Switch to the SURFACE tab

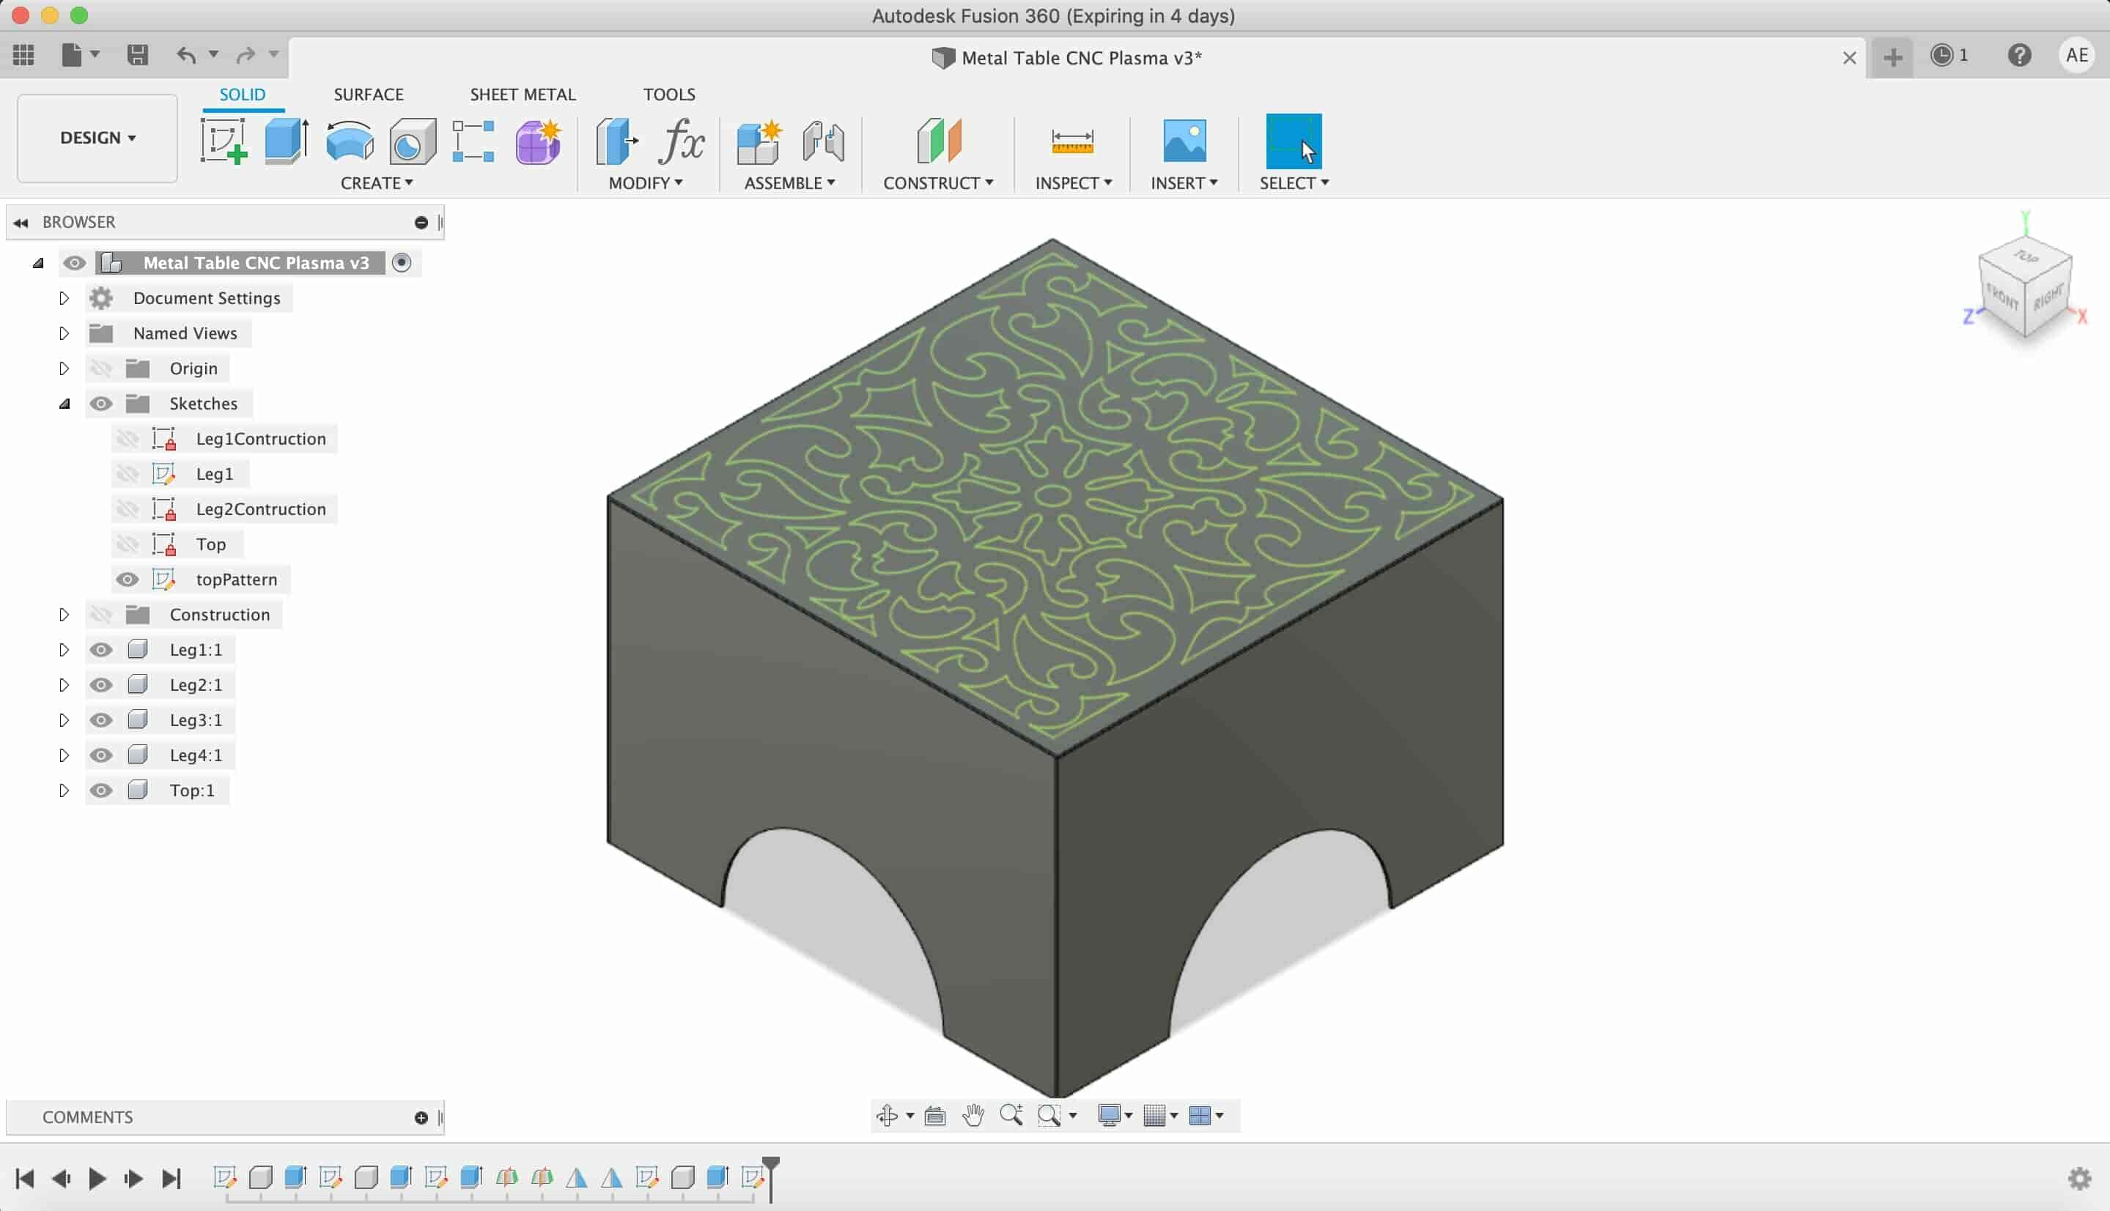click(369, 95)
